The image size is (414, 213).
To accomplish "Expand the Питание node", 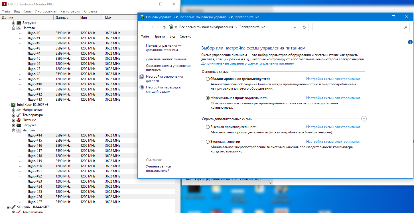I will point(13,120).
